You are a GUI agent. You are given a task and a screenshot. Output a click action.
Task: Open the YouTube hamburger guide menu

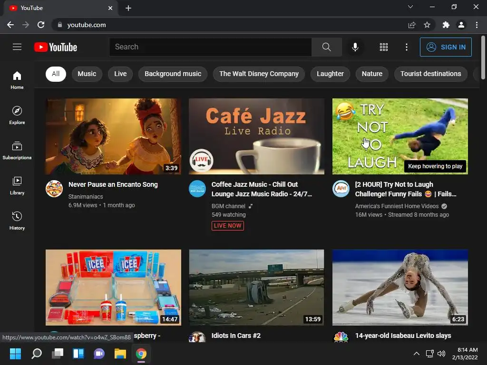click(x=17, y=47)
